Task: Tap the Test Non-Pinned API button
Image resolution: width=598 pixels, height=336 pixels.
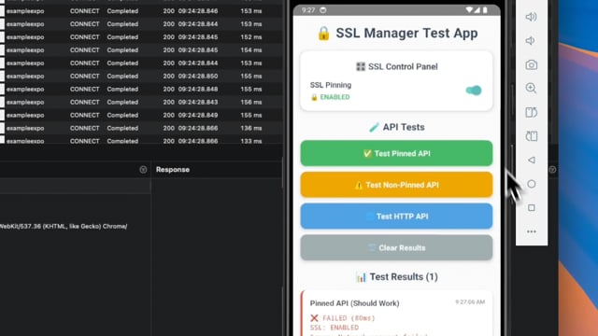Action: [396, 185]
